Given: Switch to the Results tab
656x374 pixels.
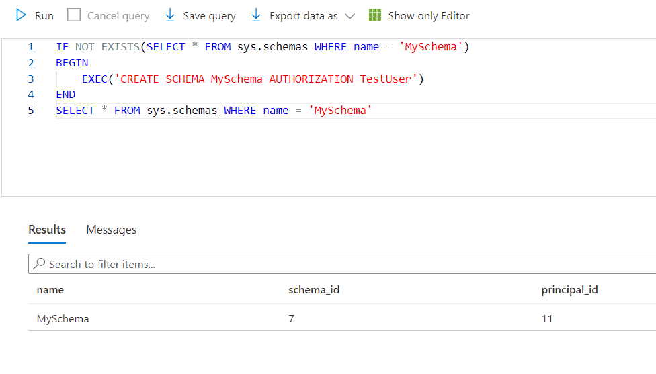Looking at the screenshot, I should [x=47, y=230].
